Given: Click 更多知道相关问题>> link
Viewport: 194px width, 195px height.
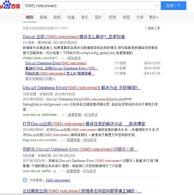Looking at the screenshot, I should (x=41, y=78).
